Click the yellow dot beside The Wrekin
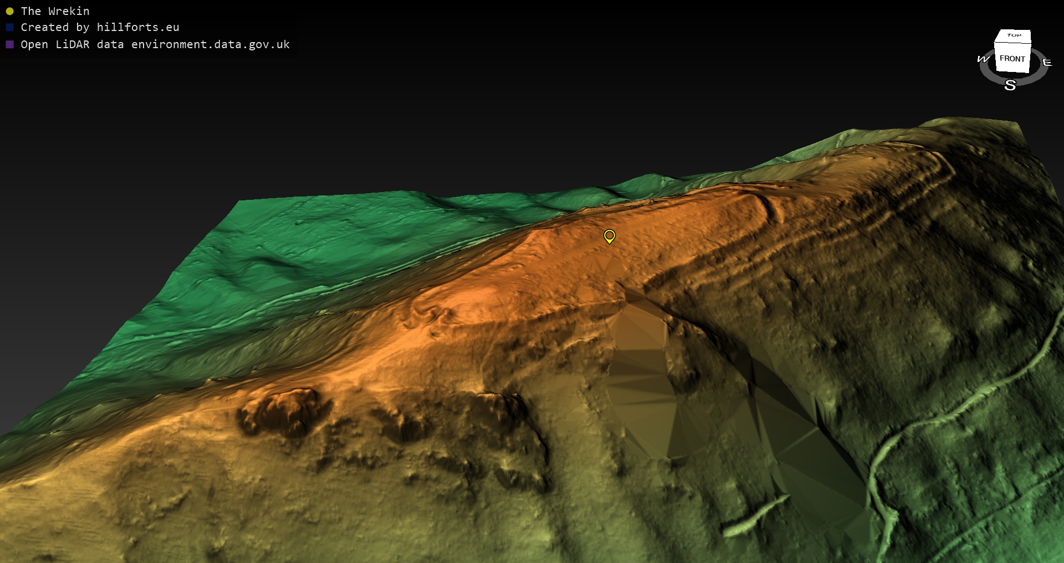 9,11
